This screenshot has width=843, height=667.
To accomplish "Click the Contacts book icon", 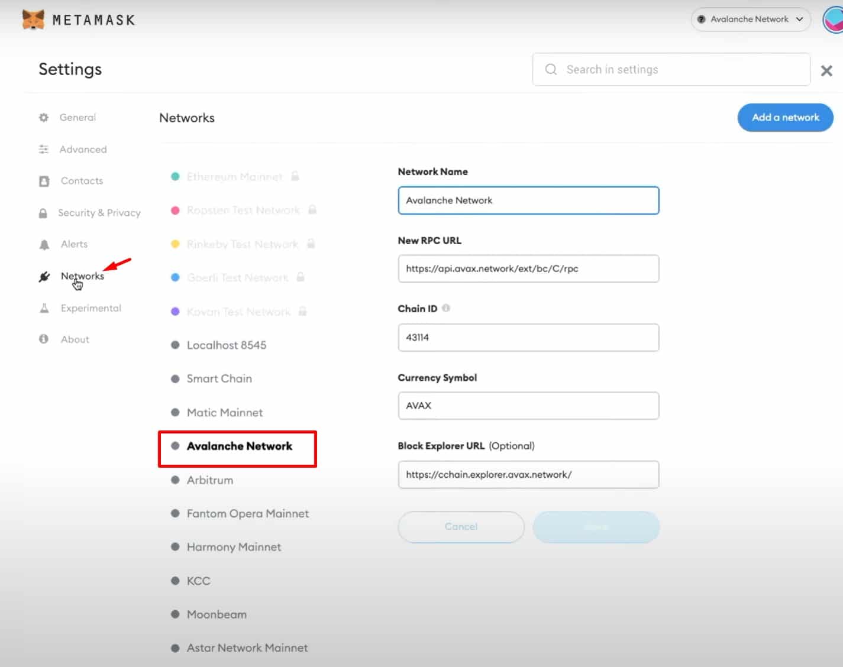I will 44,181.
